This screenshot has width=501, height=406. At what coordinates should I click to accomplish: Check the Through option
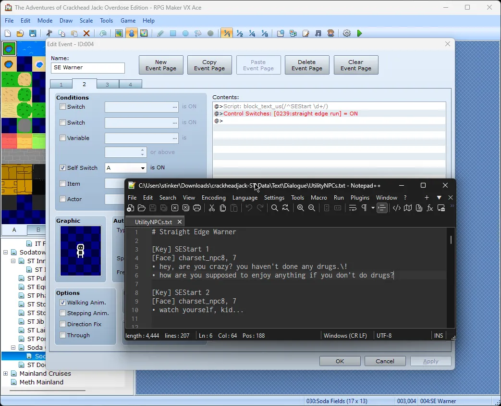(x=62, y=335)
